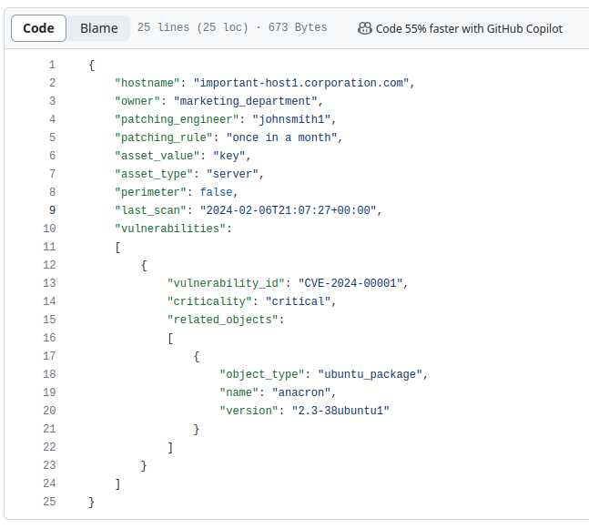Click the CVE-2024-00001 value
Screen dimensions: 589x529
[350, 283]
